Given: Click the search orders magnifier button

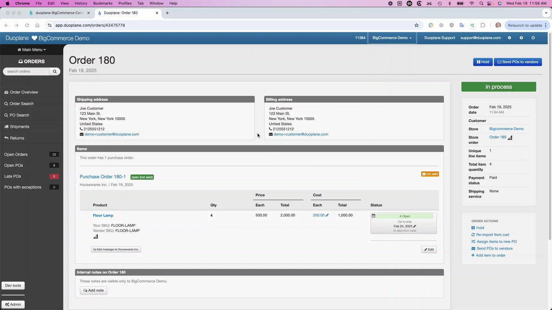Looking at the screenshot, I should pyautogui.click(x=55, y=71).
